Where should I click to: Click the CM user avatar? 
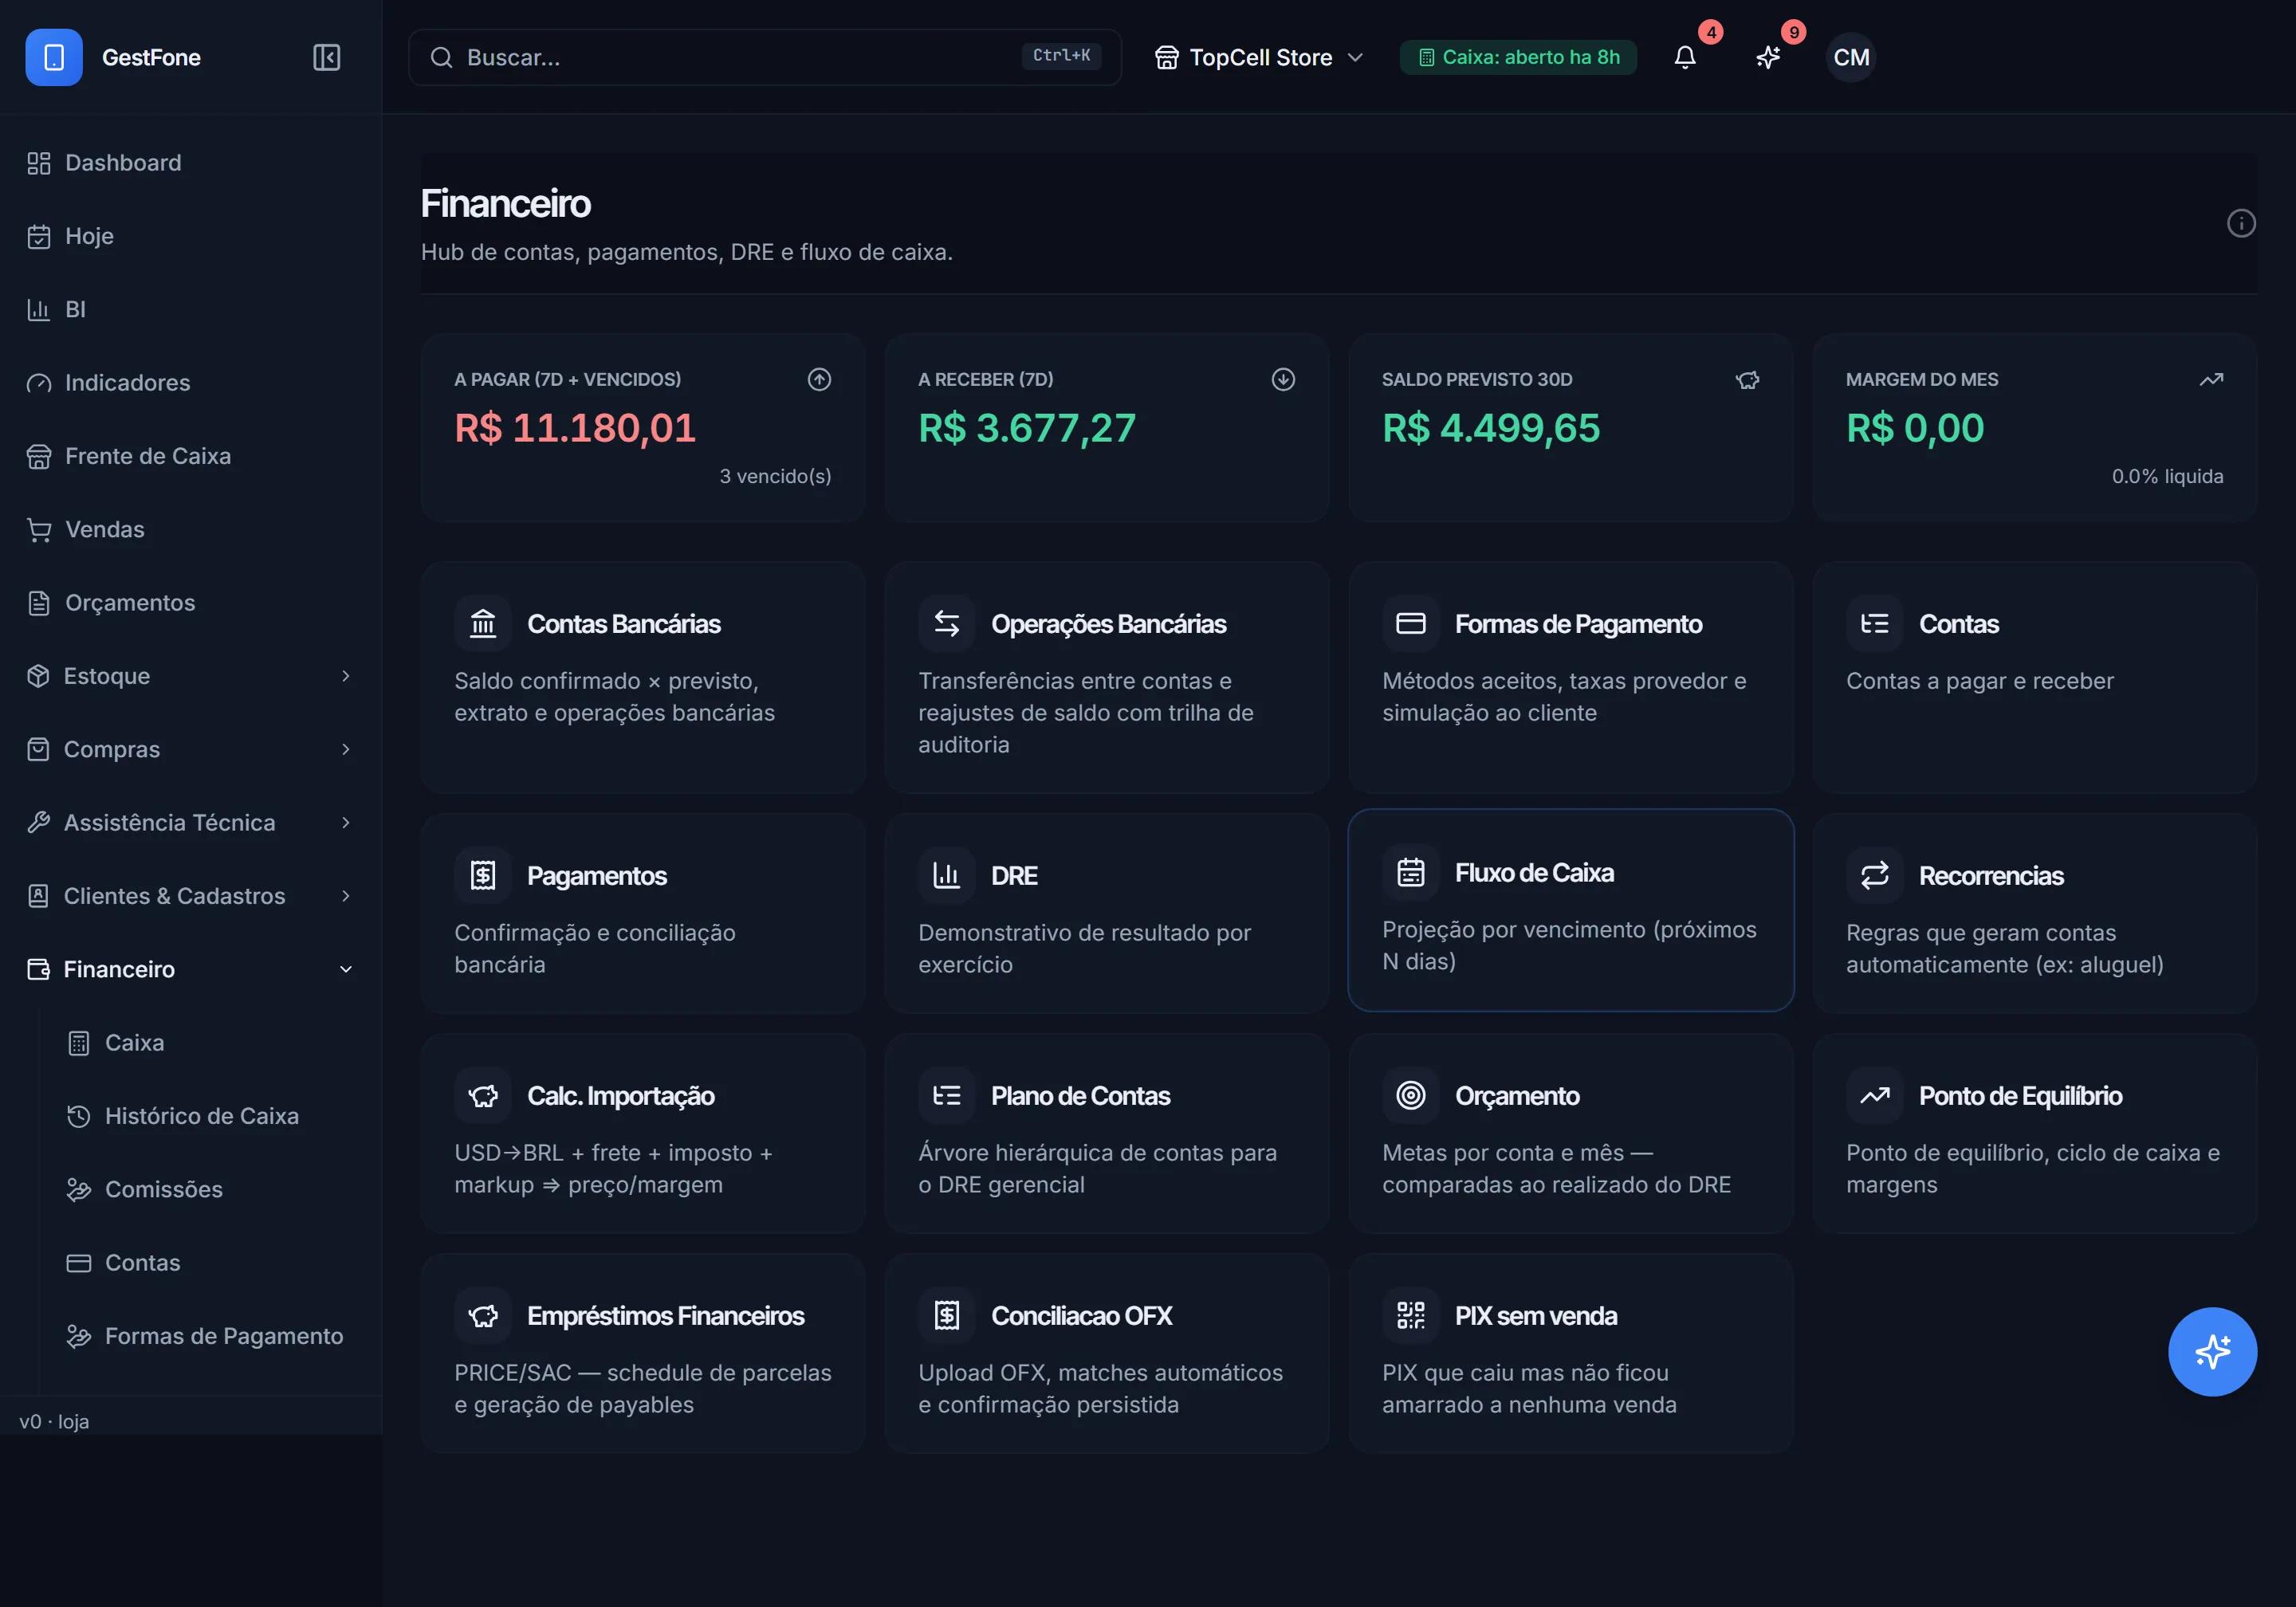tap(1851, 57)
